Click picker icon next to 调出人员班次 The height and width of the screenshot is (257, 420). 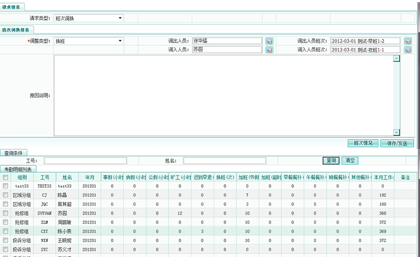408,41
